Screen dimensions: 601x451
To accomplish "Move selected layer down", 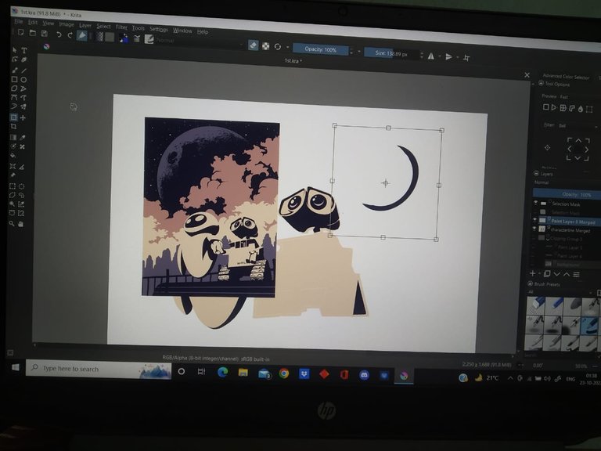I will click(x=556, y=274).
